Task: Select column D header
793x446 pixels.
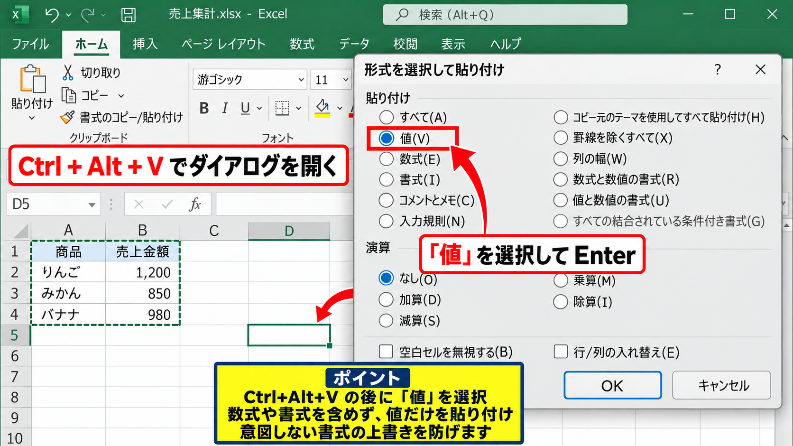Action: 289,231
